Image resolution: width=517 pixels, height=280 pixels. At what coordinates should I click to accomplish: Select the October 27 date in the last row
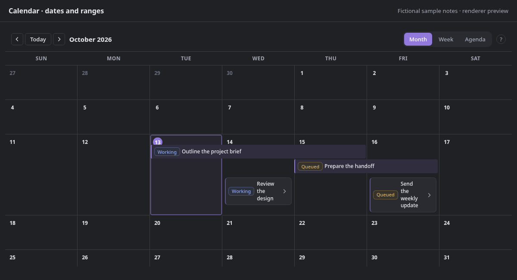157,258
